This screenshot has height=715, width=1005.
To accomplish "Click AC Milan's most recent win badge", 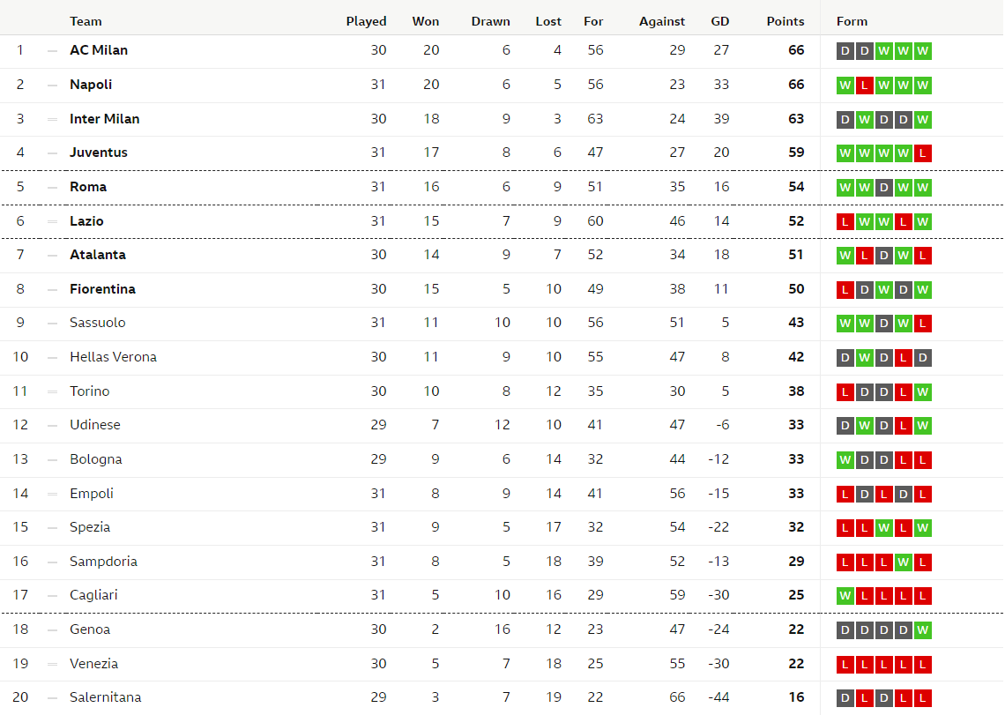I will point(922,51).
